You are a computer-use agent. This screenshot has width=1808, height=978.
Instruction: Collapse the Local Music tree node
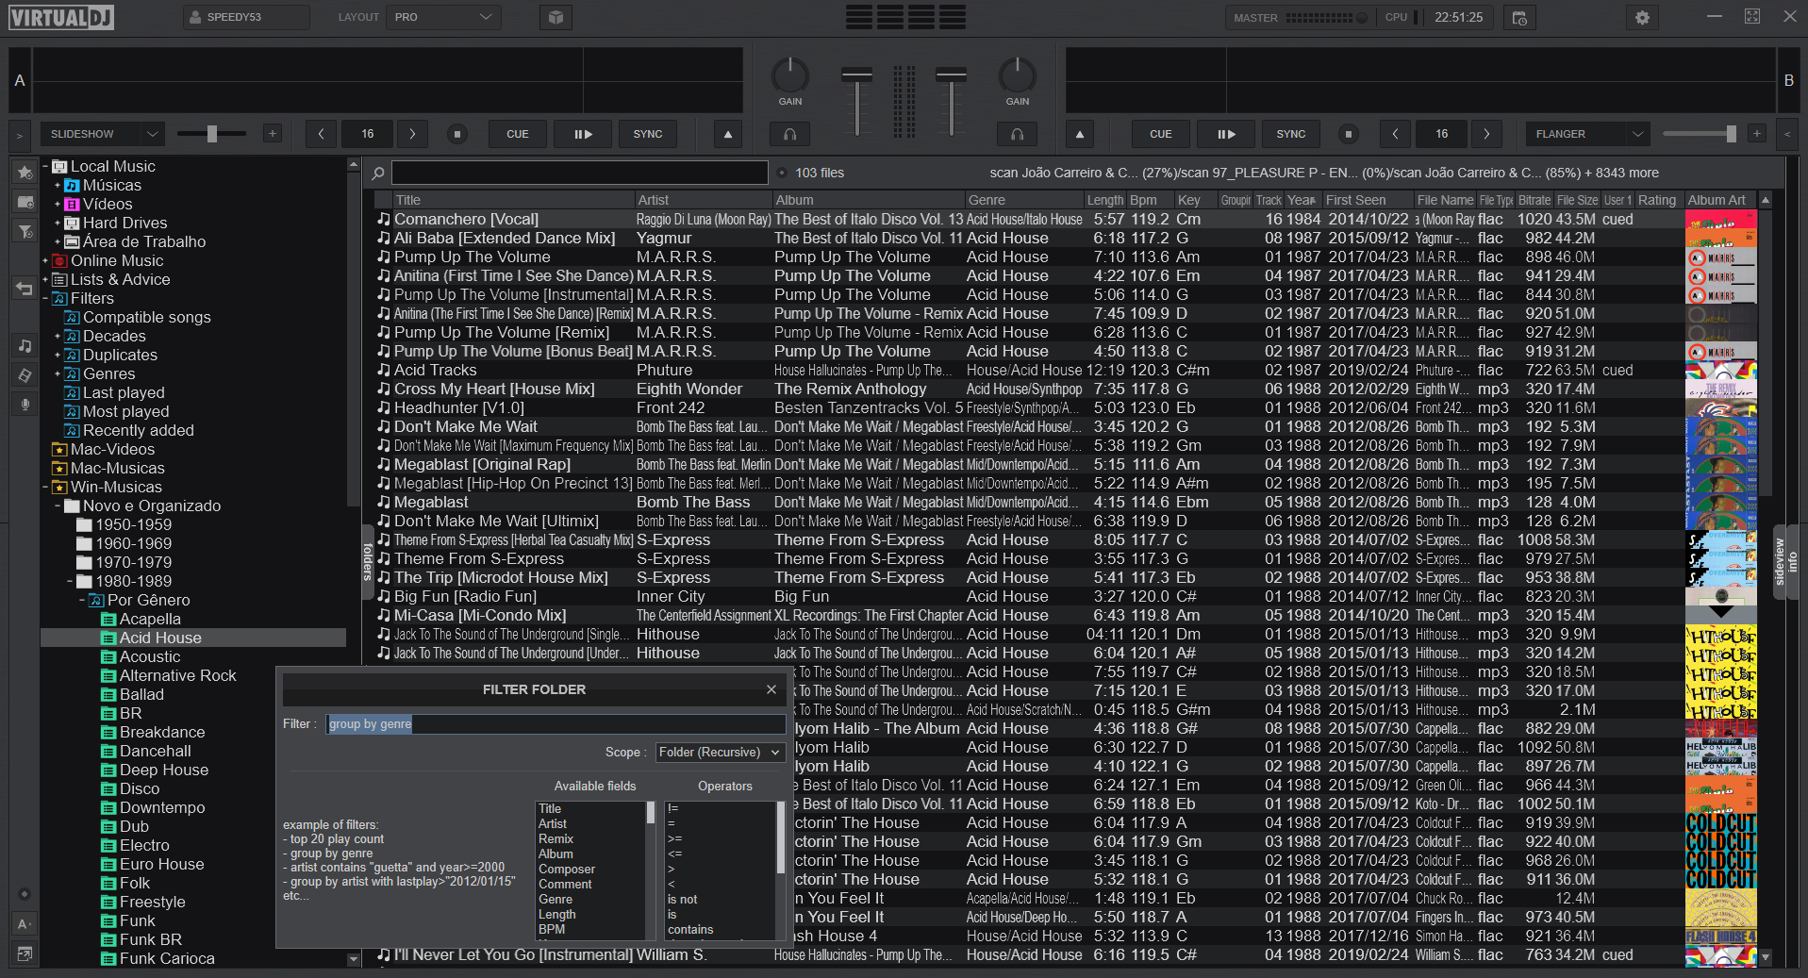click(x=45, y=166)
